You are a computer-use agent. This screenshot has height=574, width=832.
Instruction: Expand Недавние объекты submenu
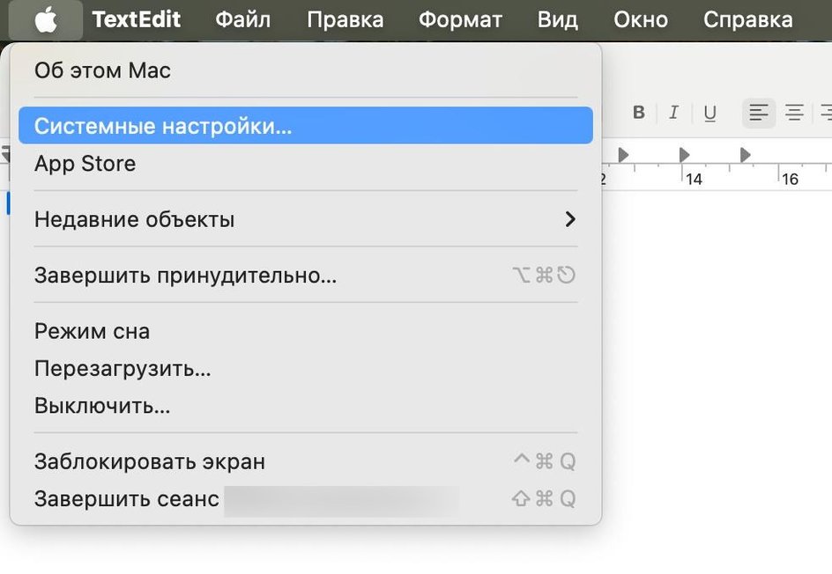tap(306, 219)
